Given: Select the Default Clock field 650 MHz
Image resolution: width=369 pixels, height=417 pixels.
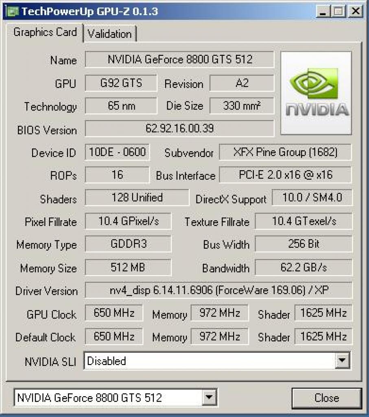Looking at the screenshot, I should [114, 336].
